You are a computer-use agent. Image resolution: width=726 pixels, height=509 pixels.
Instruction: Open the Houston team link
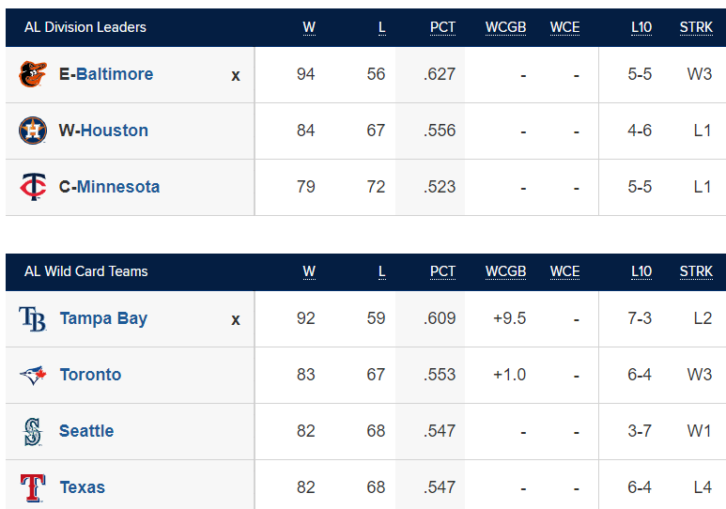pyautogui.click(x=115, y=131)
